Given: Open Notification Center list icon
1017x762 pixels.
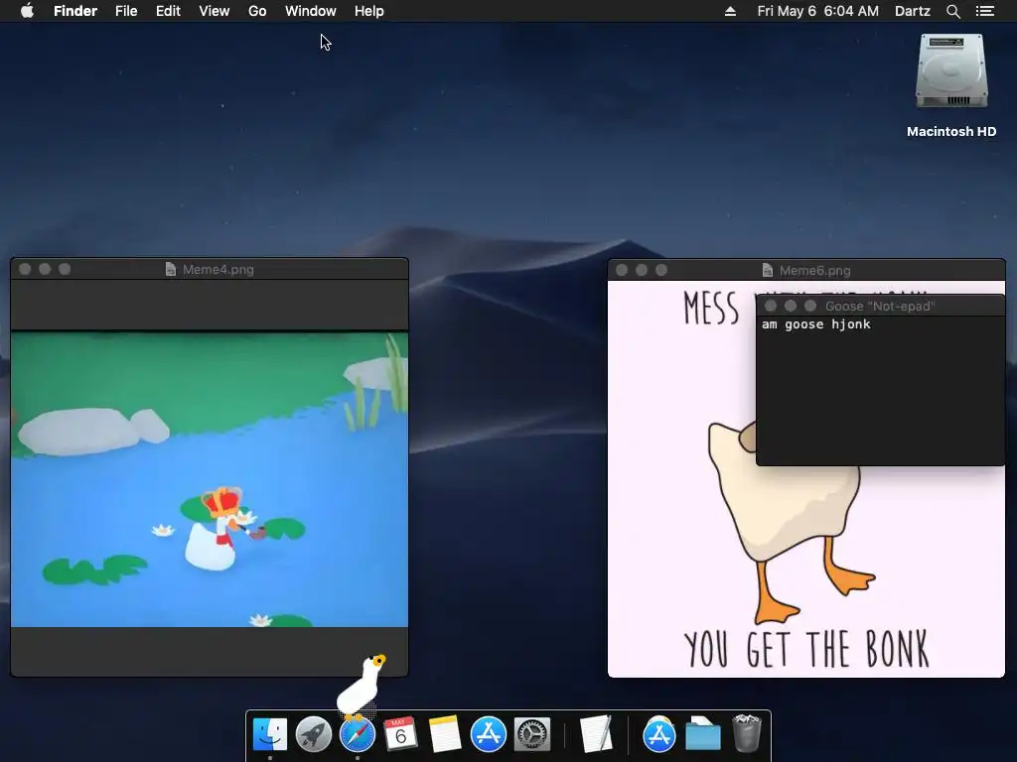Looking at the screenshot, I should coord(985,11).
